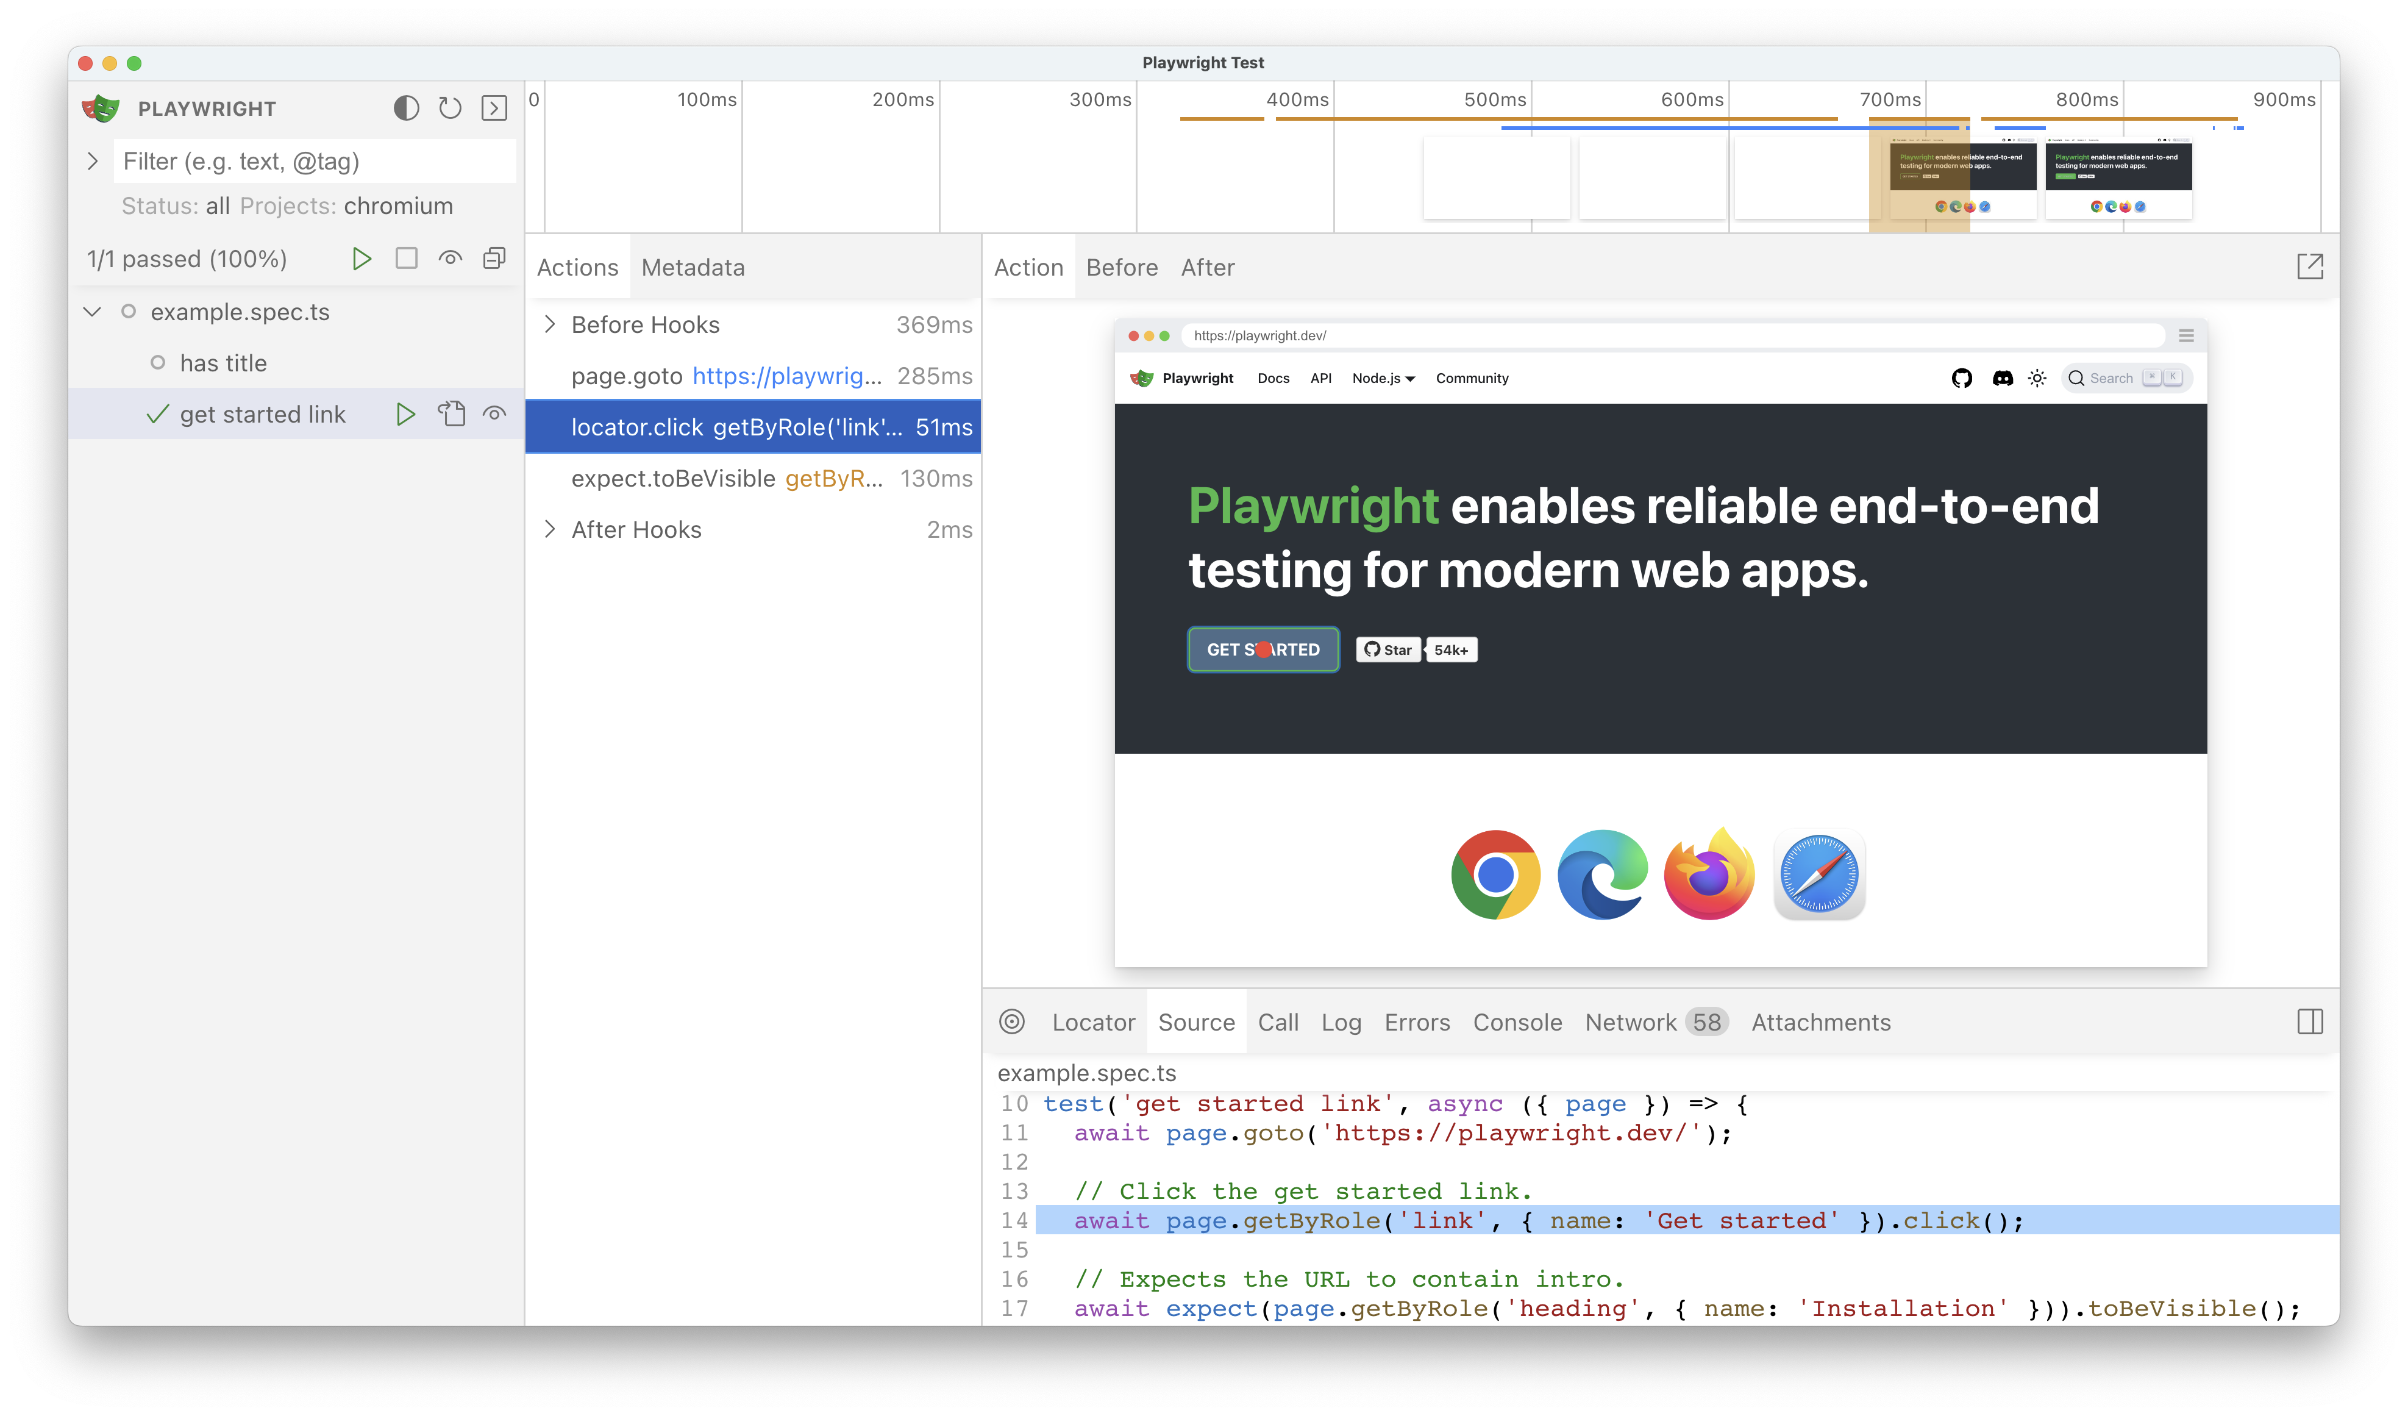Viewport: 2408px width, 1416px height.
Task: Click the stop tests square icon
Action: 406,258
